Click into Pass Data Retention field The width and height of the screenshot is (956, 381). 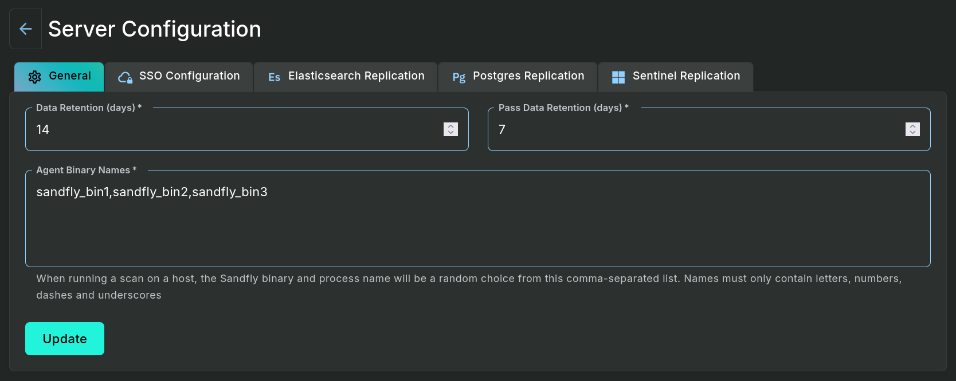point(688,130)
